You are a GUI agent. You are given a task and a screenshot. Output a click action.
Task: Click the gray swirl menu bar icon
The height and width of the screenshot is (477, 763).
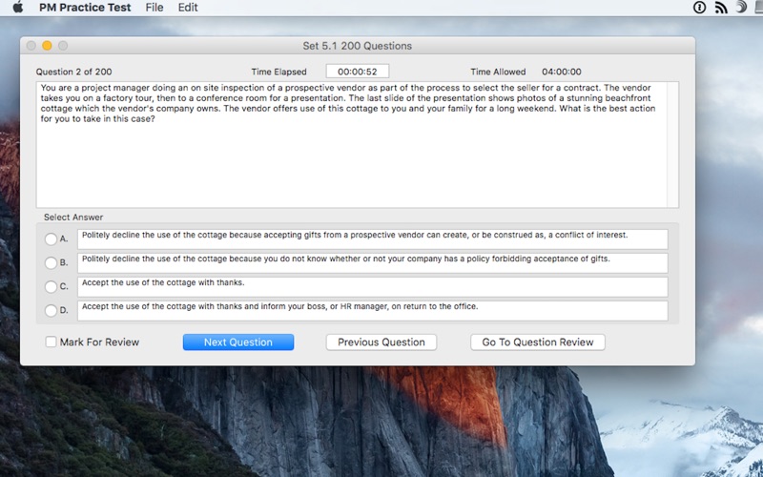pyautogui.click(x=740, y=8)
